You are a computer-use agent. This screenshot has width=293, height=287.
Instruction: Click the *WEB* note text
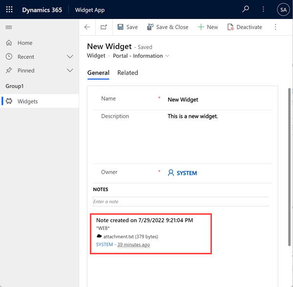pyautogui.click(x=103, y=228)
